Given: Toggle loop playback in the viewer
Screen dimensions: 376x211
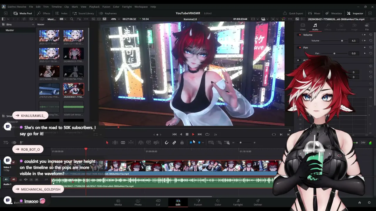Looking at the screenshot, I should [x=207, y=134].
